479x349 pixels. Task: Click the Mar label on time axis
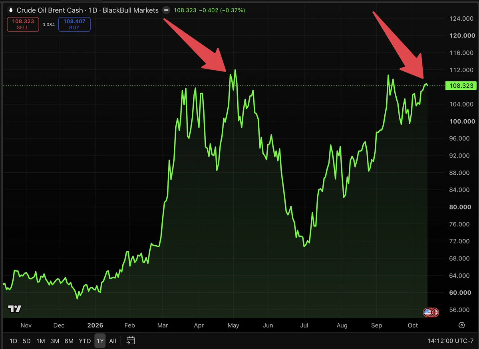(163, 325)
